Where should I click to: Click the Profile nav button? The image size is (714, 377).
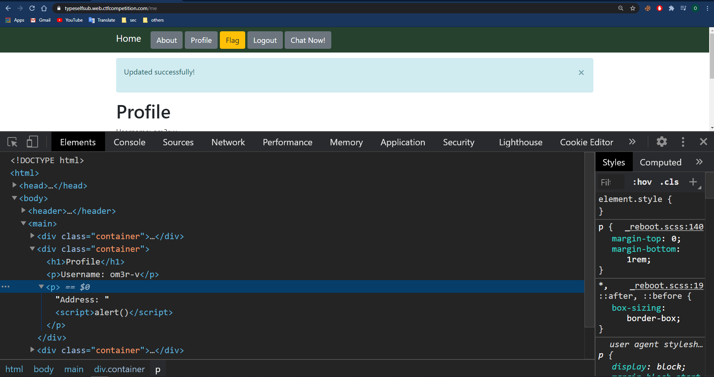(x=201, y=40)
